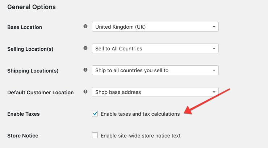The height and width of the screenshot is (148, 268).
Task: Uncheck Enable taxes and tax calculations
Action: pos(95,114)
